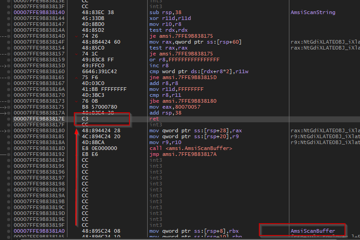Select 'r9:NtGdiXLATEOBJ' comment at 00007FFE9B83818A
This screenshot has width=360, height=240.
[325, 142]
